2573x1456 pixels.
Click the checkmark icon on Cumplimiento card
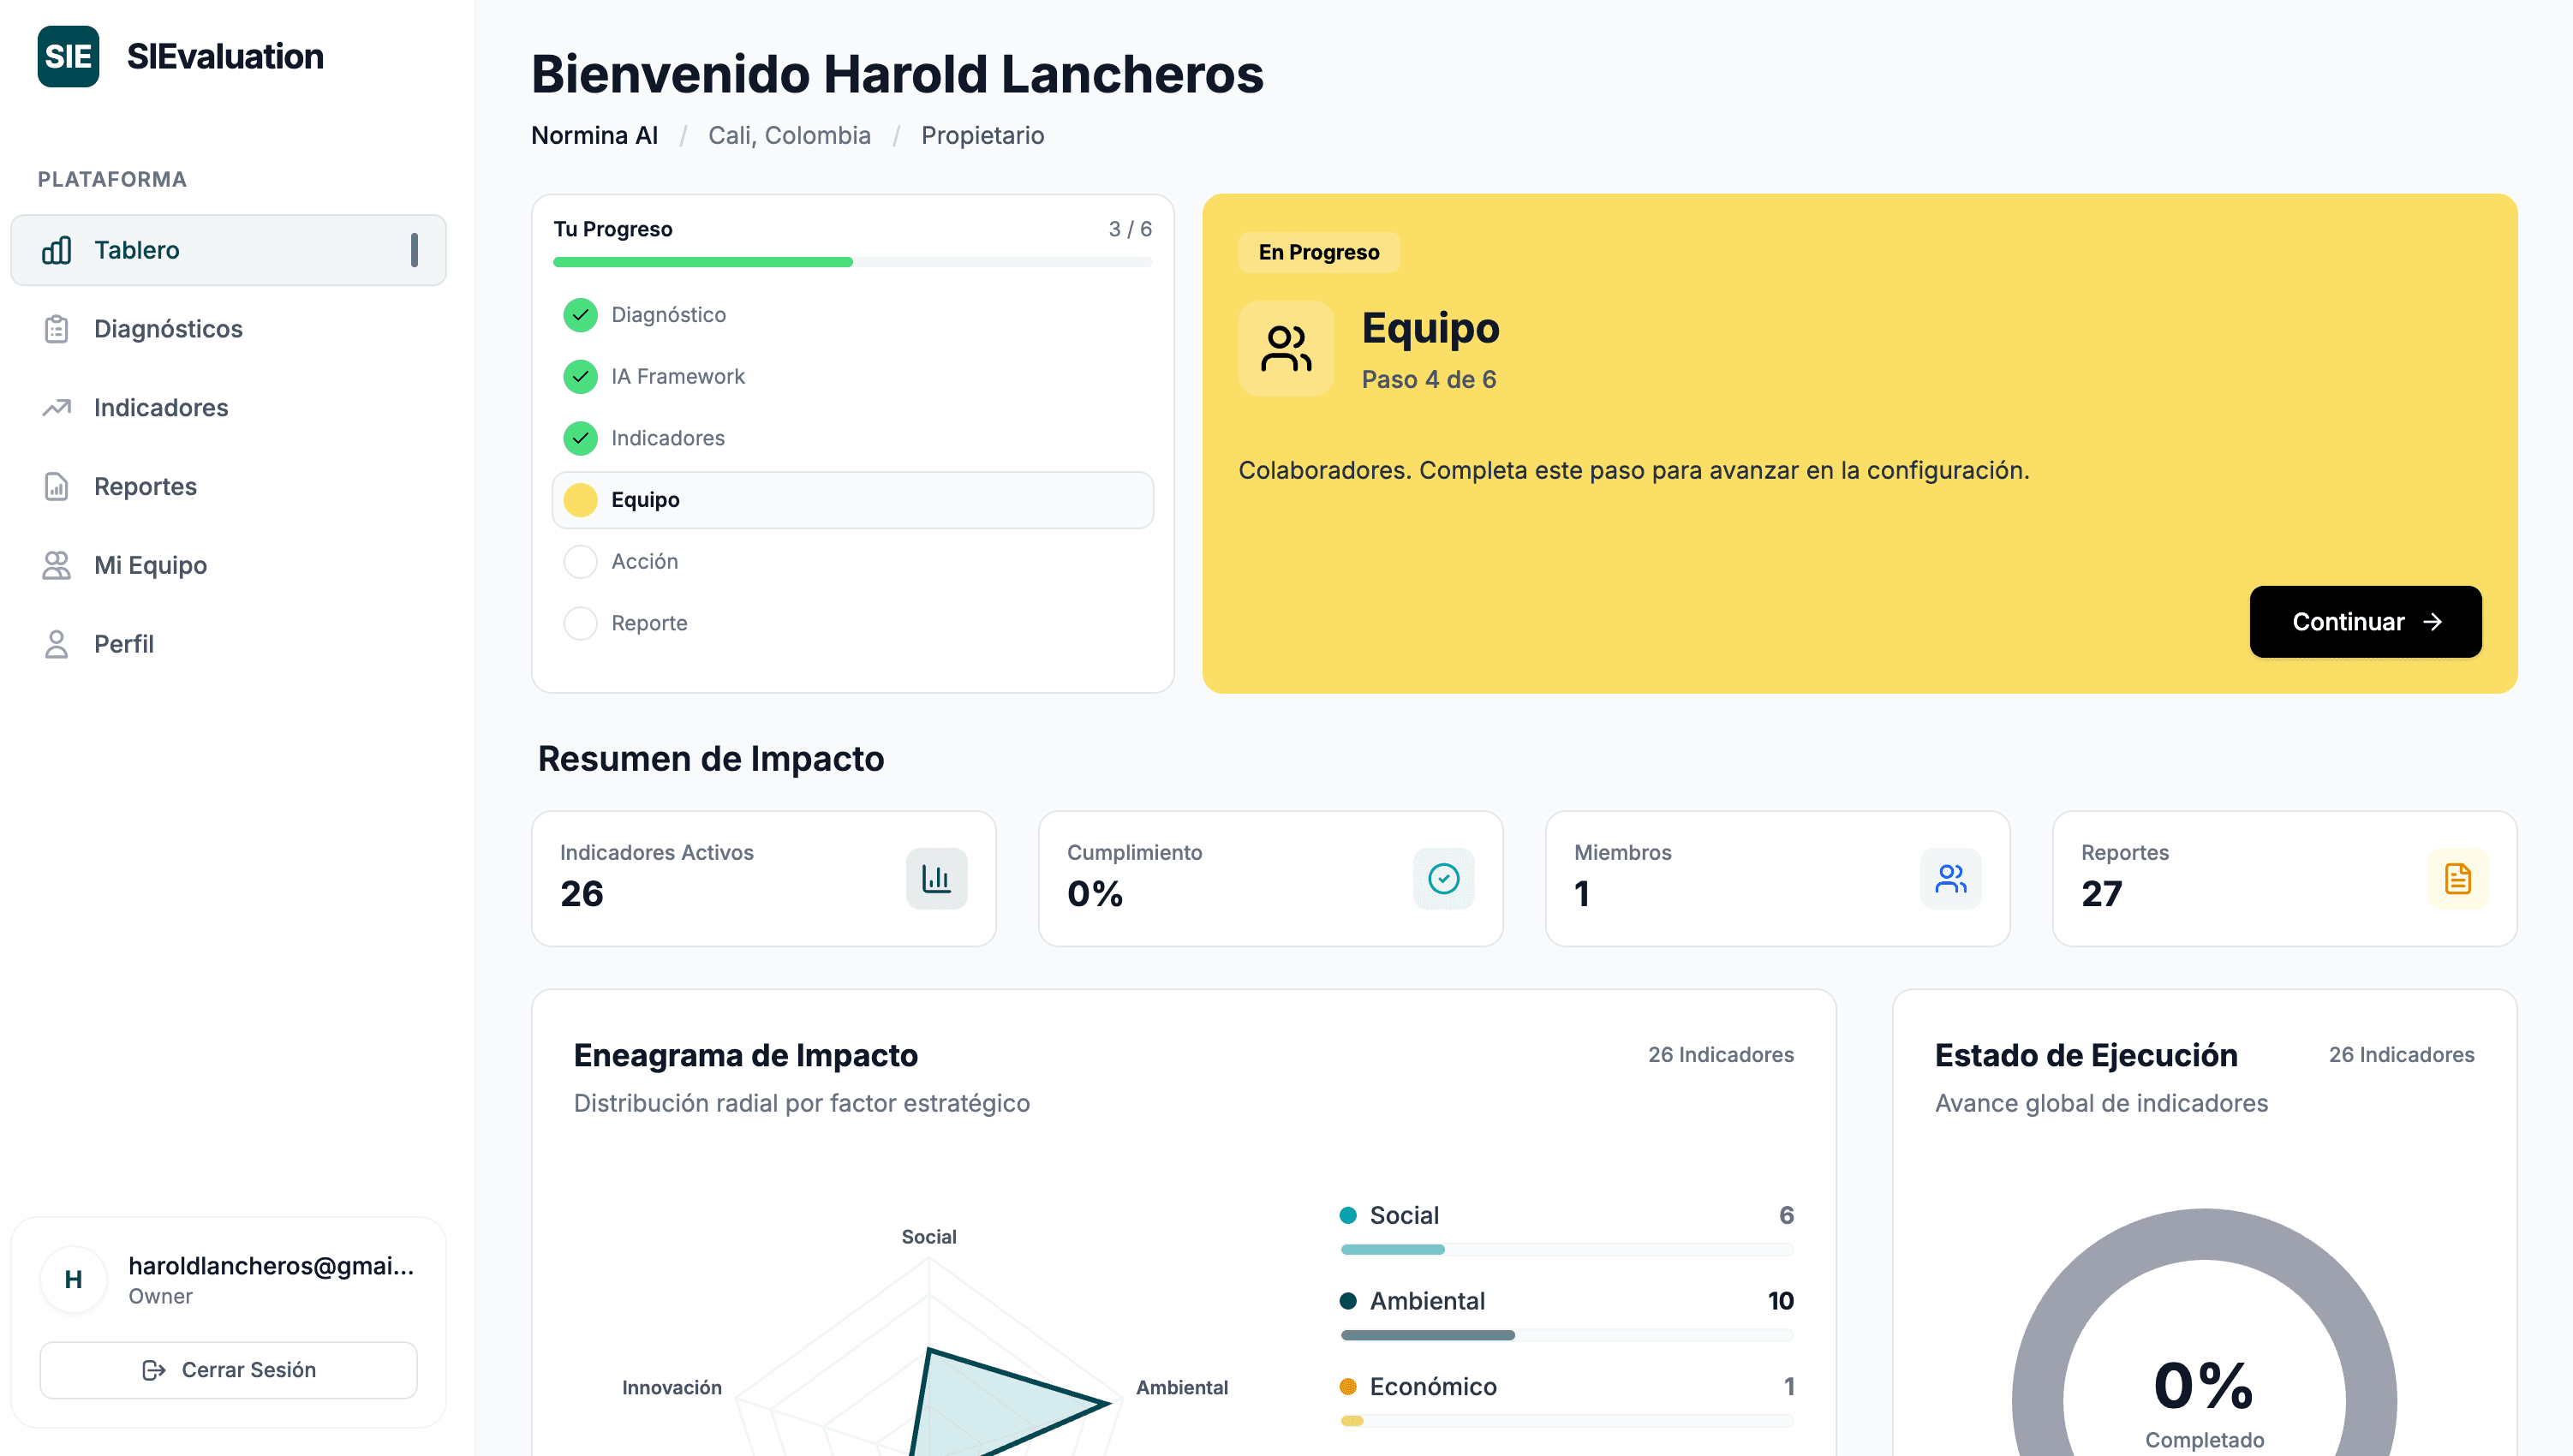1443,878
